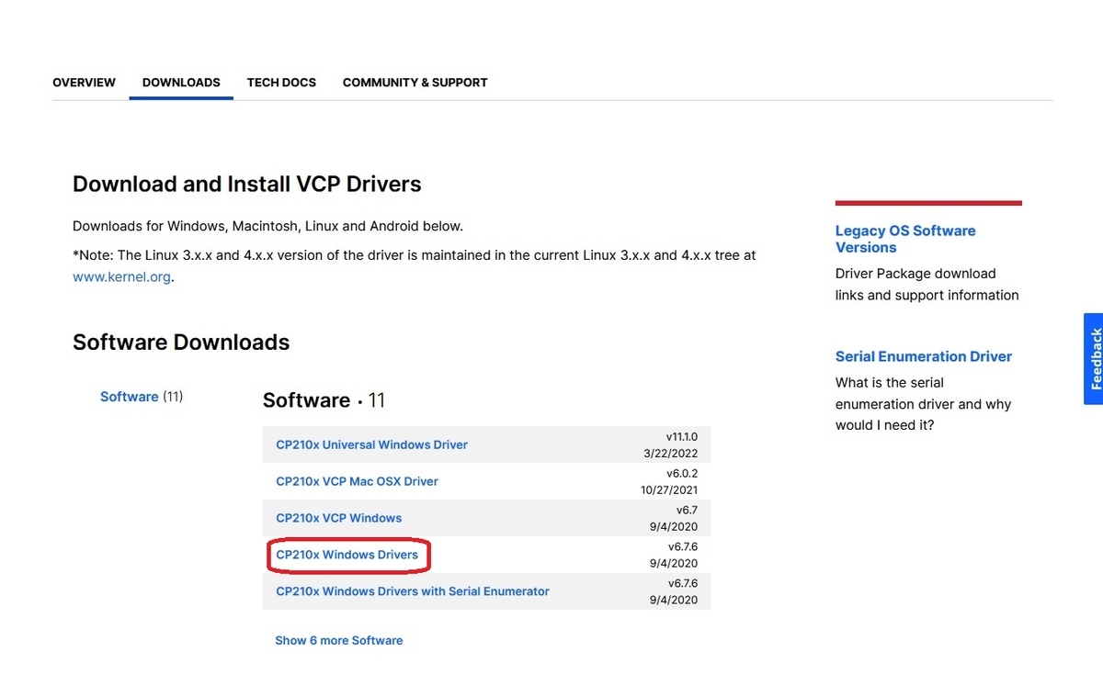Select the Downloads tab
1103x697 pixels.
181,83
